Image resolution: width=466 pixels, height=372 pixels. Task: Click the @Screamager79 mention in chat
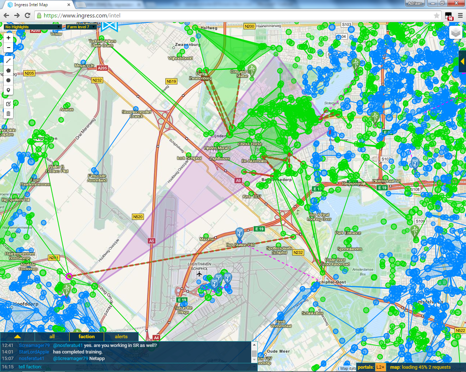tap(71, 359)
